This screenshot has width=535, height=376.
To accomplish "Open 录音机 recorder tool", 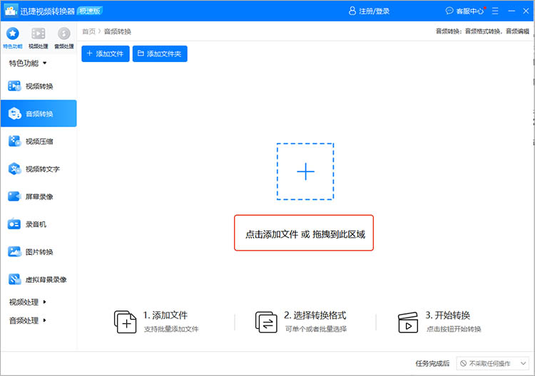I will tap(39, 224).
